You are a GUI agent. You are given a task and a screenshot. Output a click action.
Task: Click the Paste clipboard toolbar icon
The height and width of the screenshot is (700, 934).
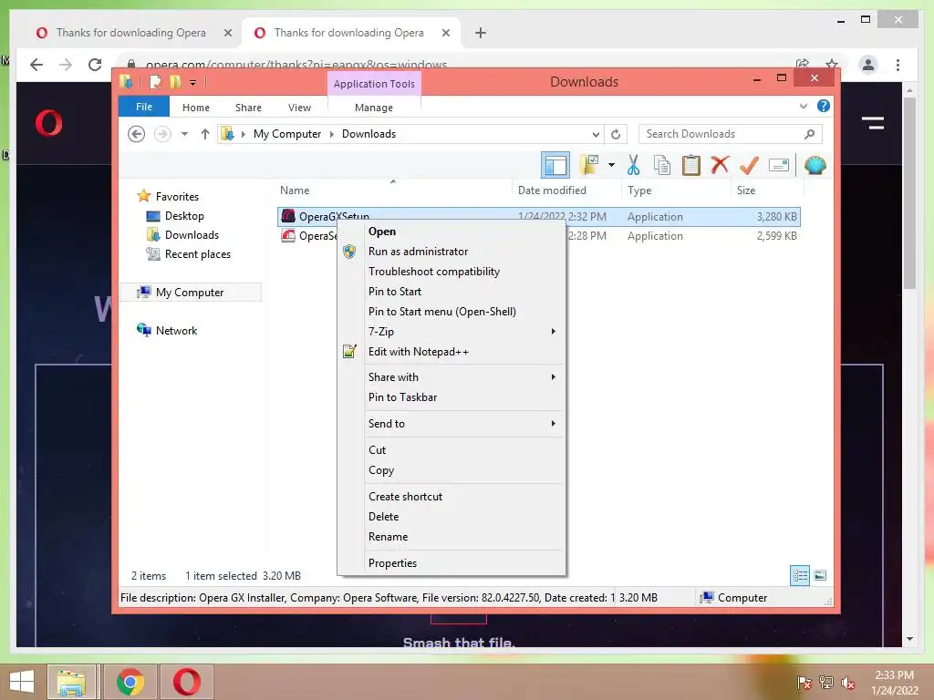tap(691, 165)
